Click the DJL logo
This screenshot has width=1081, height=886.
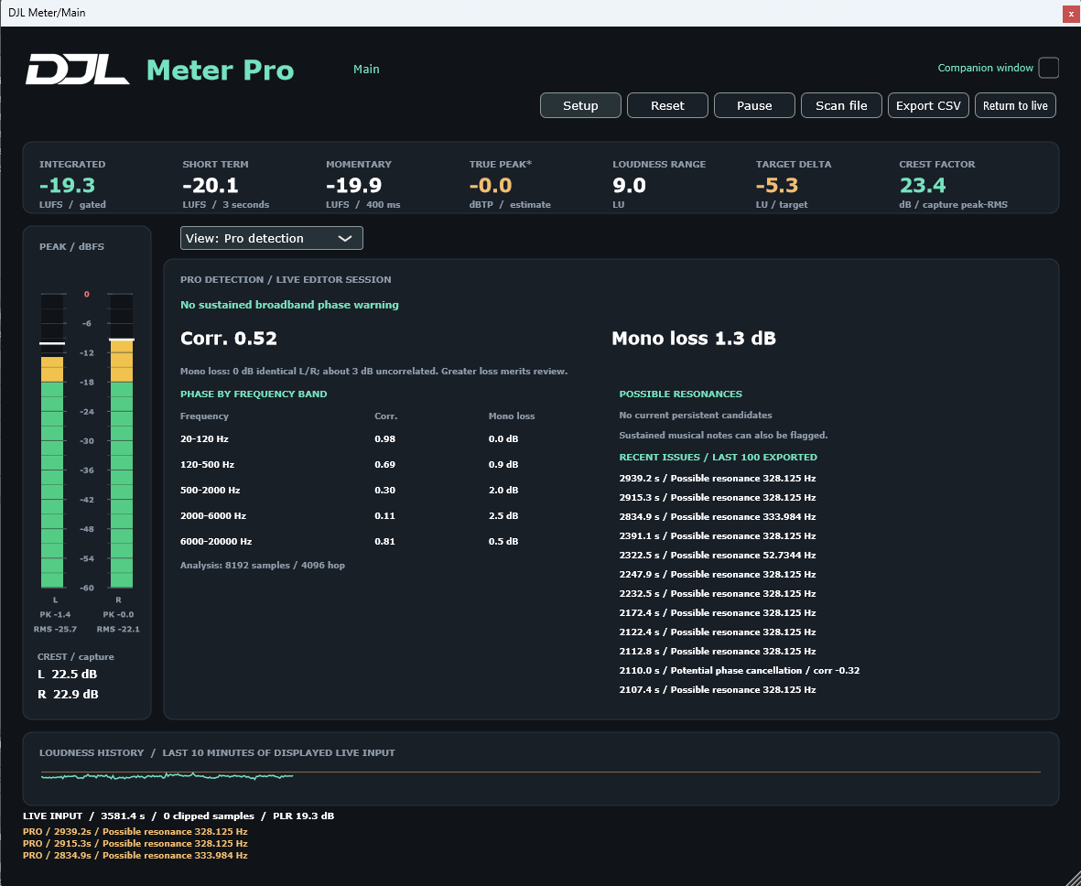coord(77,69)
